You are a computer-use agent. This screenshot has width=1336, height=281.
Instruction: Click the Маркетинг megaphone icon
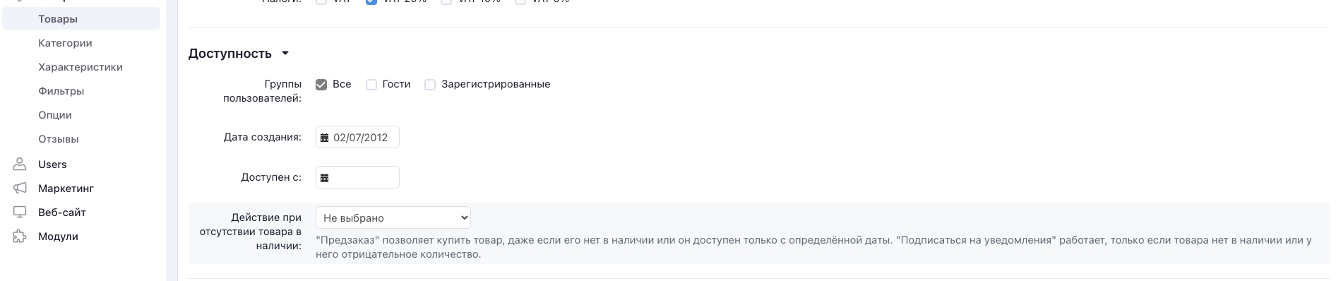20,188
